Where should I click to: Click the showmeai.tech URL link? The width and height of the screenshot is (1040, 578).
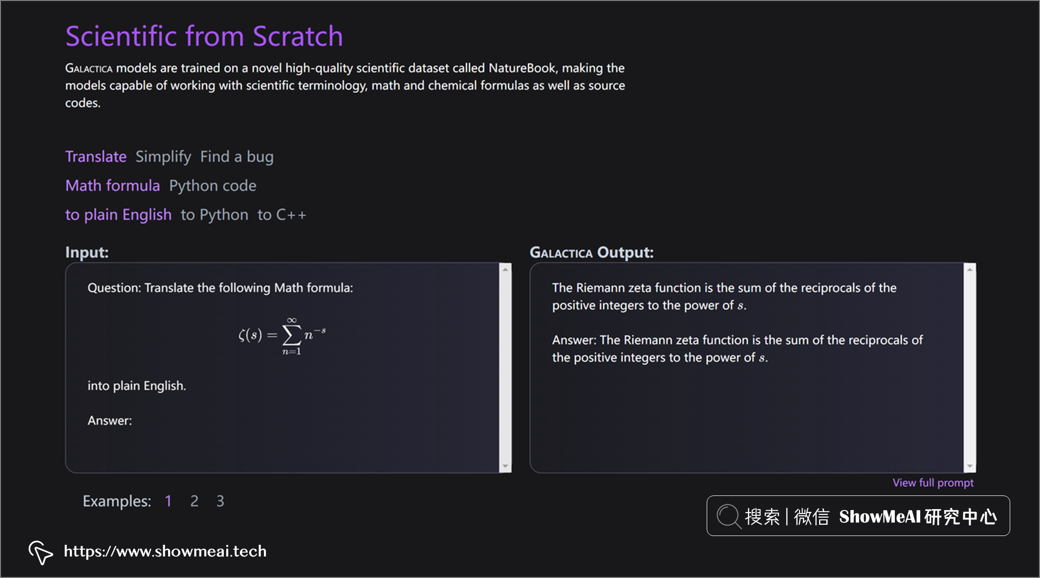pyautogui.click(x=165, y=551)
